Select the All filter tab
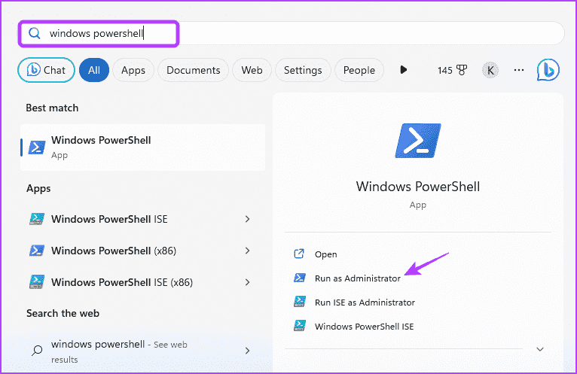 pos(94,70)
